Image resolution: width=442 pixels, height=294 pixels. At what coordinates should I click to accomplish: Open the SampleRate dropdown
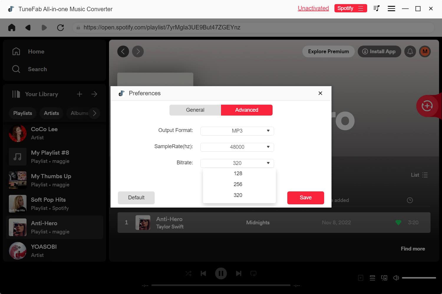coord(237,147)
